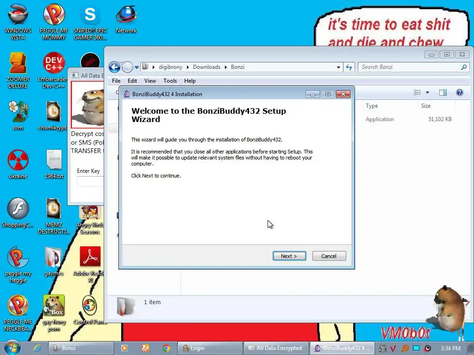The width and height of the screenshot is (474, 355).
Task: Click the Explorer forward arrow button
Action: point(127,67)
